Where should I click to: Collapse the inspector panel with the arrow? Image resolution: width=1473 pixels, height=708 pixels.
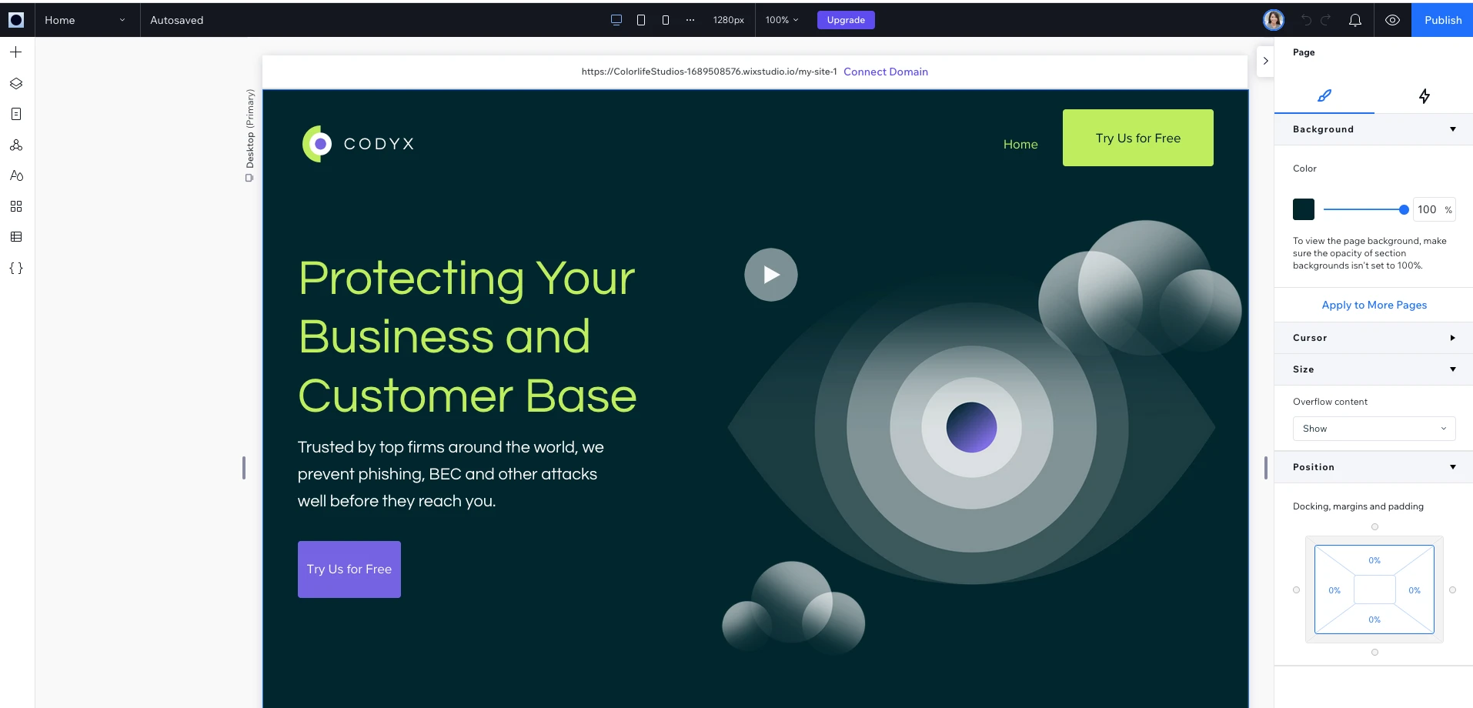pos(1265,61)
